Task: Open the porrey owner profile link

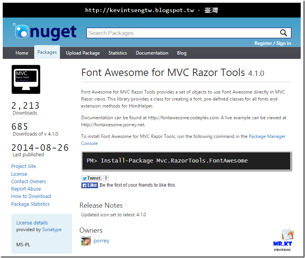Action: pyautogui.click(x=102, y=241)
